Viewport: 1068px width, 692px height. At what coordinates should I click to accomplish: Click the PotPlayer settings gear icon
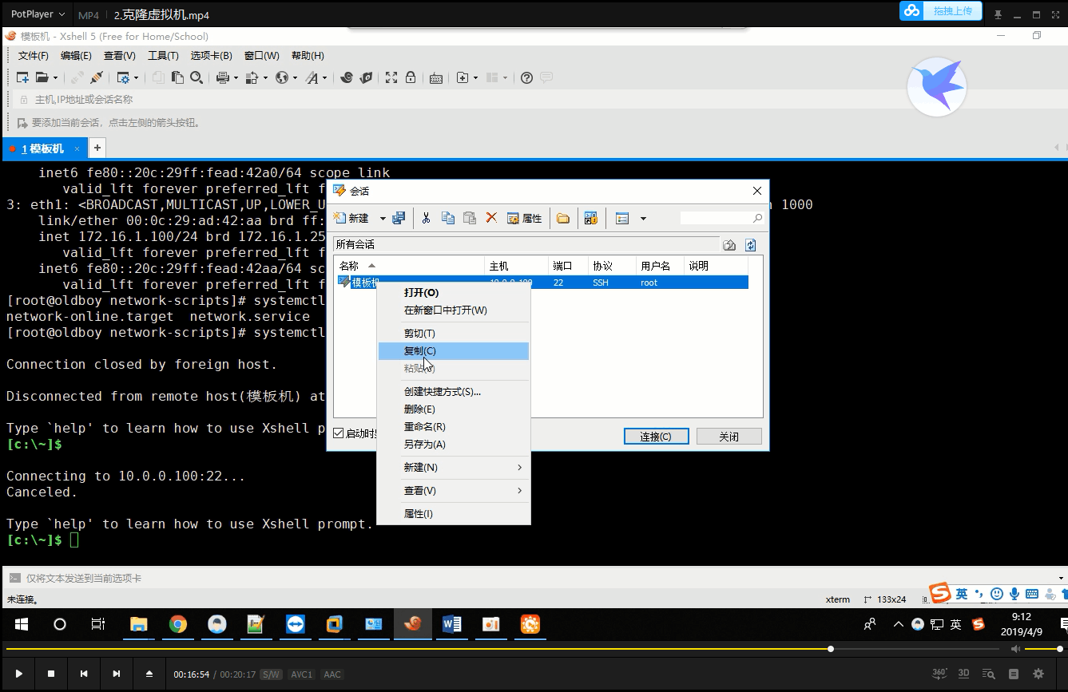point(1038,674)
